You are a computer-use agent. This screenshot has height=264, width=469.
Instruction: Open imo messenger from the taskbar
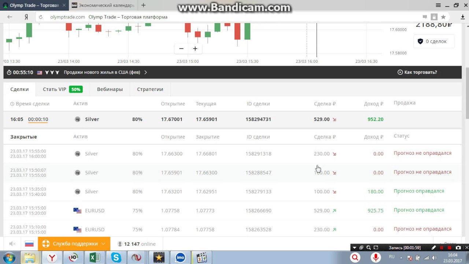tap(180, 258)
